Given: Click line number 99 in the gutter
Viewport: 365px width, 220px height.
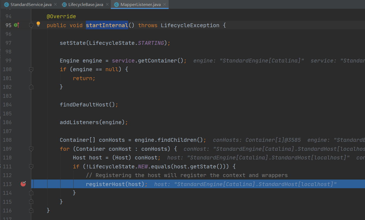Looking at the screenshot, I should [x=8, y=61].
